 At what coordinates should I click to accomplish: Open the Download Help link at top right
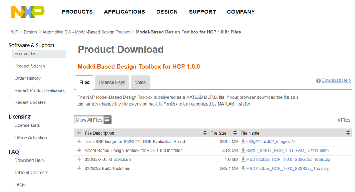[x=336, y=80]
